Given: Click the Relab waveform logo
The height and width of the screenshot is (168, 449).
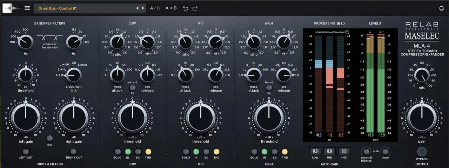Looking at the screenshot, I should click(12, 8).
